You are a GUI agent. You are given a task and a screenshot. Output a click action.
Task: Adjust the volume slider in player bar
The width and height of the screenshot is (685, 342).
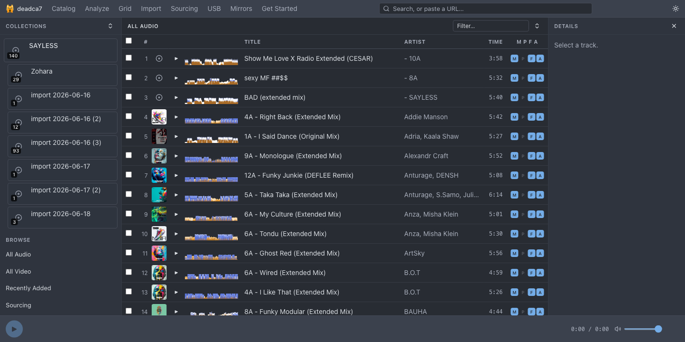point(643,329)
